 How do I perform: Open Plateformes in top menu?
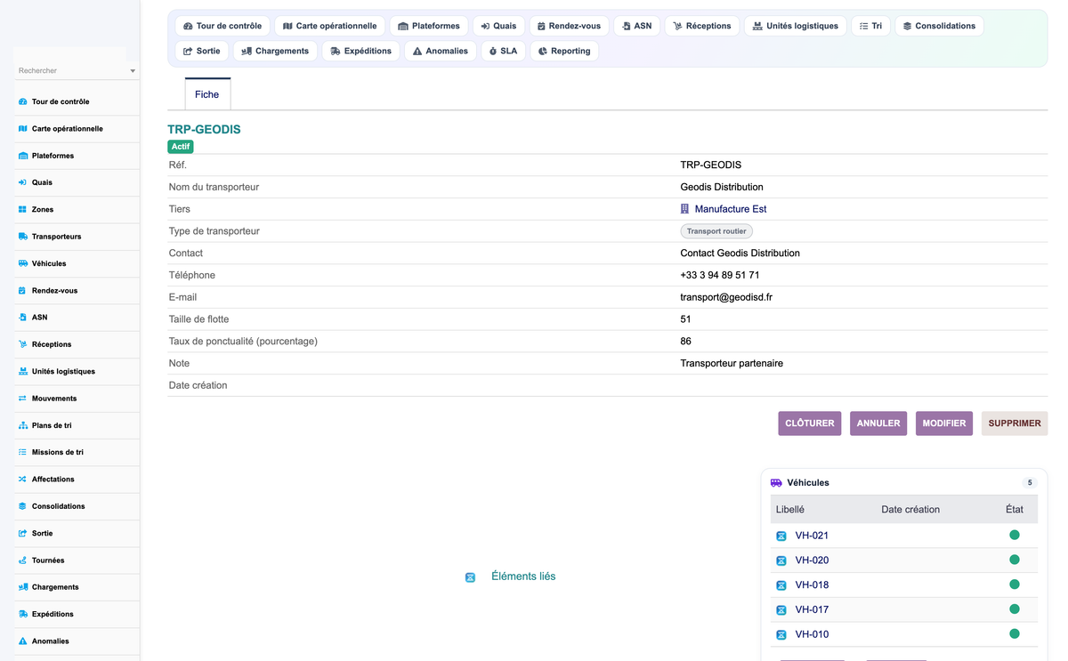(429, 26)
